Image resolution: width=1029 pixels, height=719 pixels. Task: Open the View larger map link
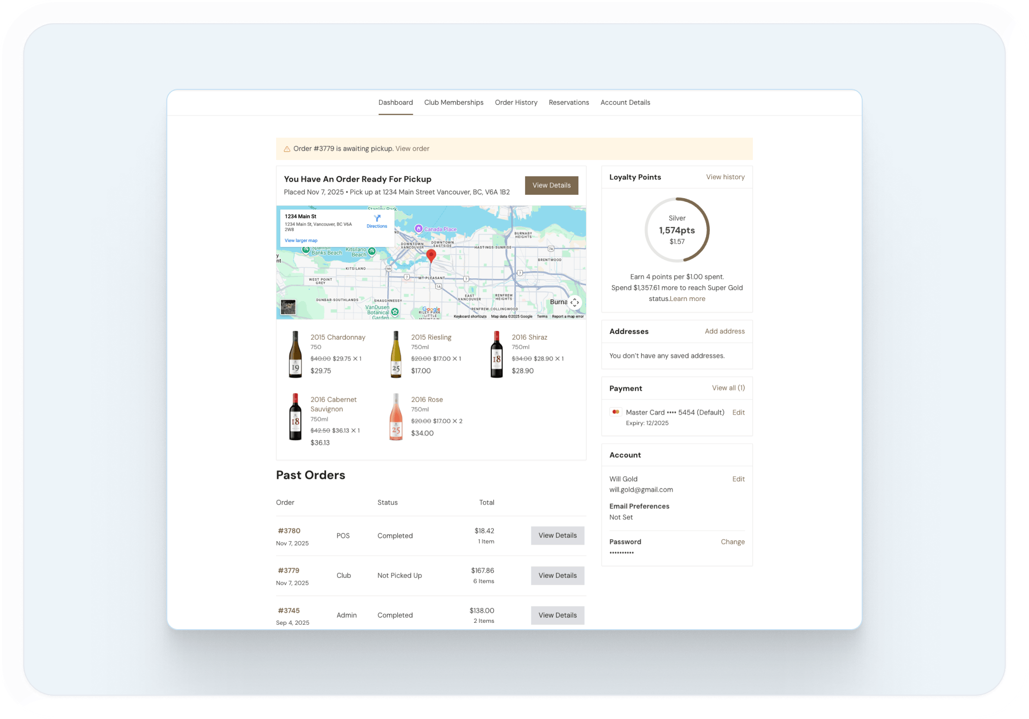pos(301,241)
